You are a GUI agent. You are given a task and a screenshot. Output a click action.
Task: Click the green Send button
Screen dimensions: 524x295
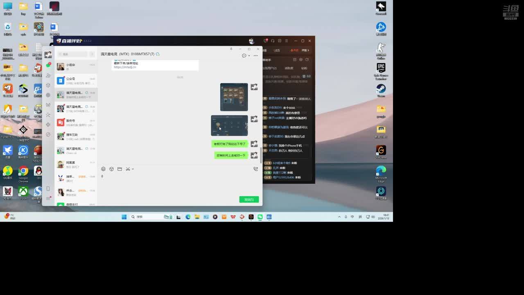click(249, 200)
